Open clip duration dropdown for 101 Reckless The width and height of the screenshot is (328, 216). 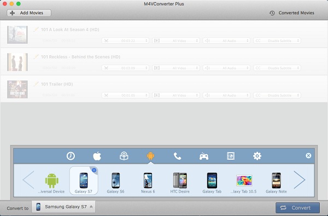tap(125, 68)
